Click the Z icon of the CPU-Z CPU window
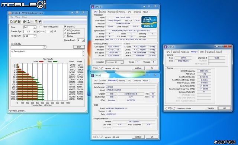 pos(93,7)
